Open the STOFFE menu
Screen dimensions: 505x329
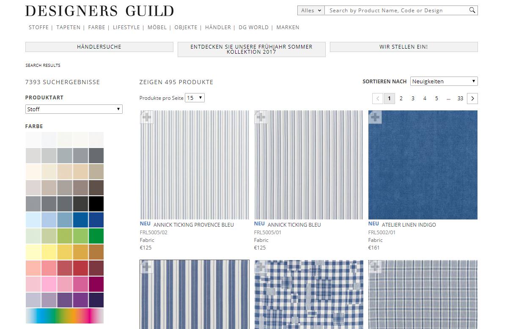tap(38, 27)
